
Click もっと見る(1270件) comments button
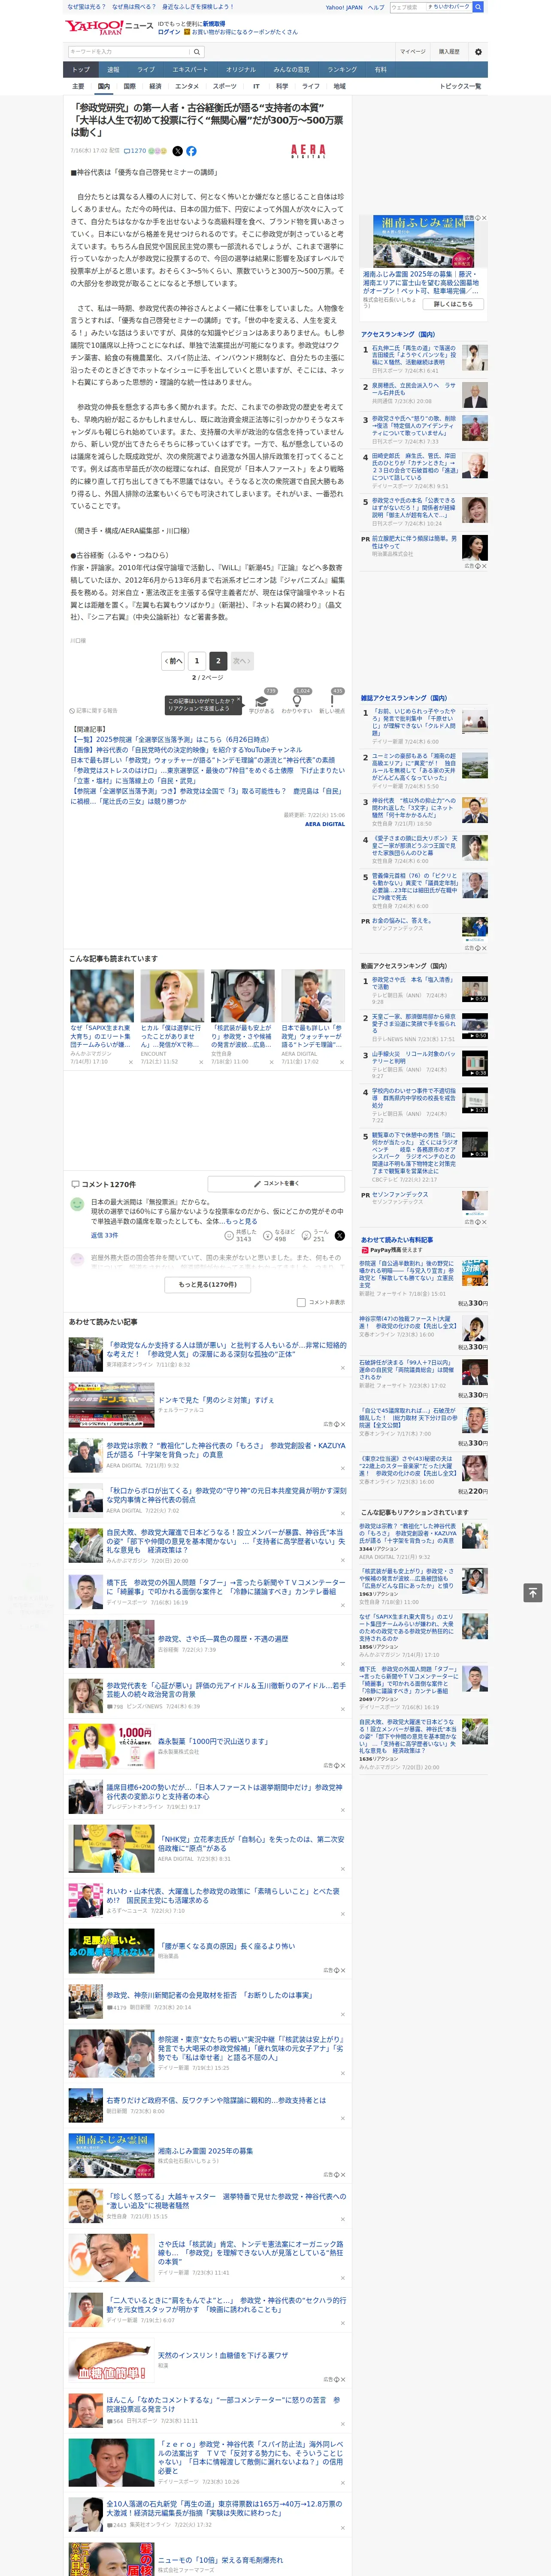coord(208,1284)
